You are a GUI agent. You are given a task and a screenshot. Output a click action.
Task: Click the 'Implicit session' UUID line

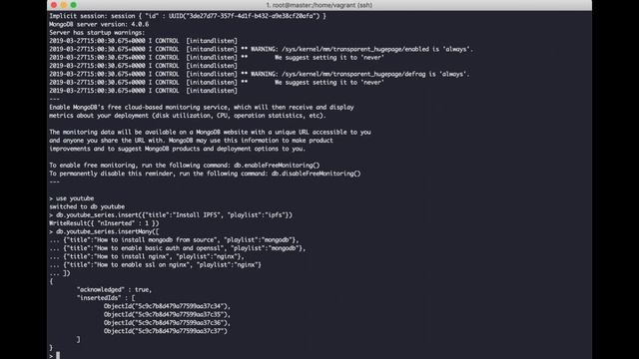188,16
